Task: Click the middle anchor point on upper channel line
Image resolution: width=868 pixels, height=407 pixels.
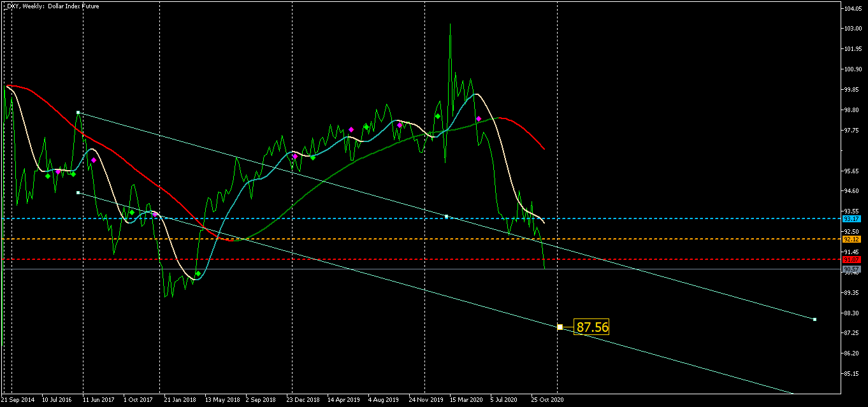Action: [446, 217]
